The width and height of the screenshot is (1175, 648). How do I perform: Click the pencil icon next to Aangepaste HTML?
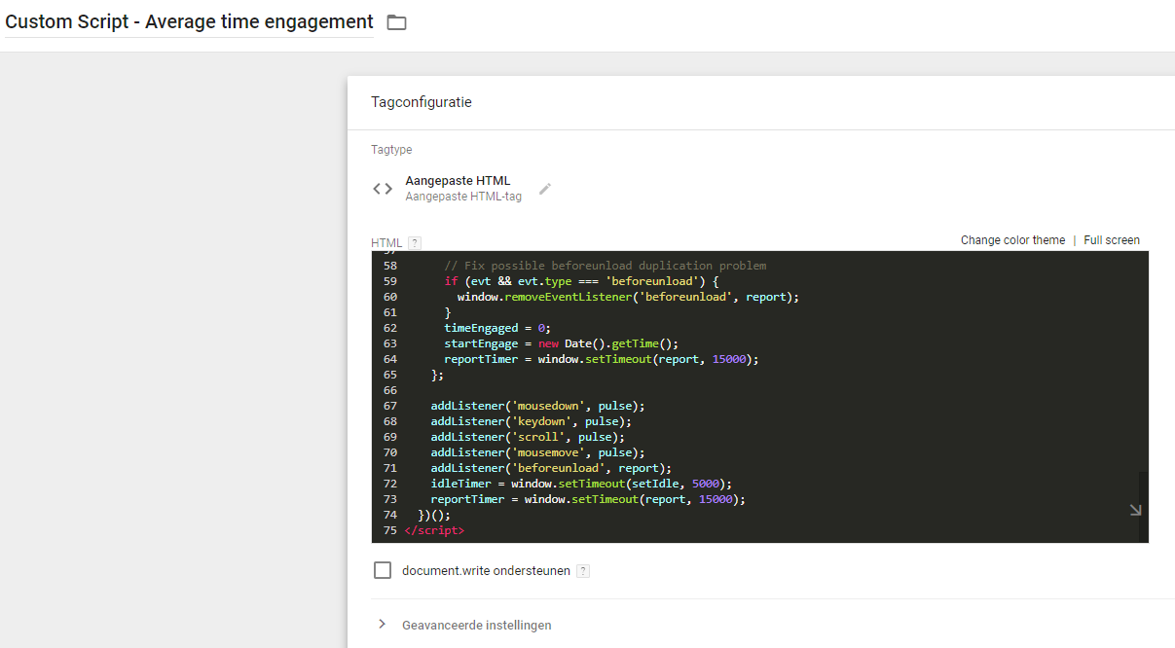[x=545, y=189]
